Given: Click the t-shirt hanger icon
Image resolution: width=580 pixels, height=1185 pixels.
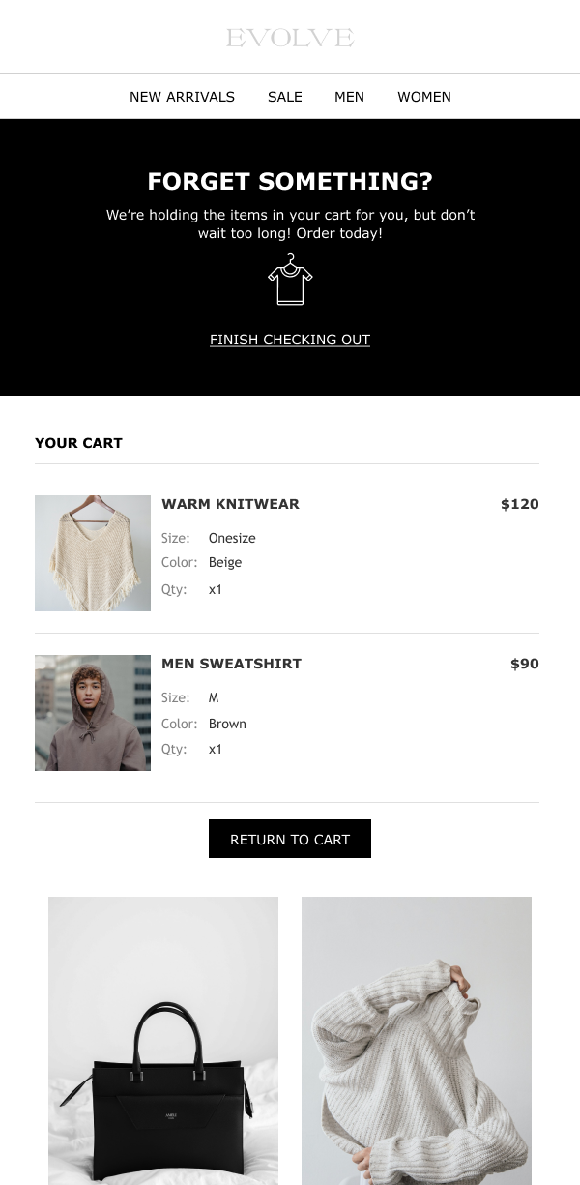Looking at the screenshot, I should [x=290, y=279].
